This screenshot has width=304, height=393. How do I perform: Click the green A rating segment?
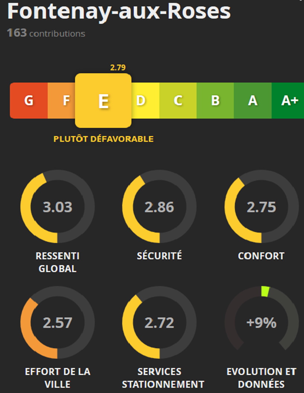253,100
